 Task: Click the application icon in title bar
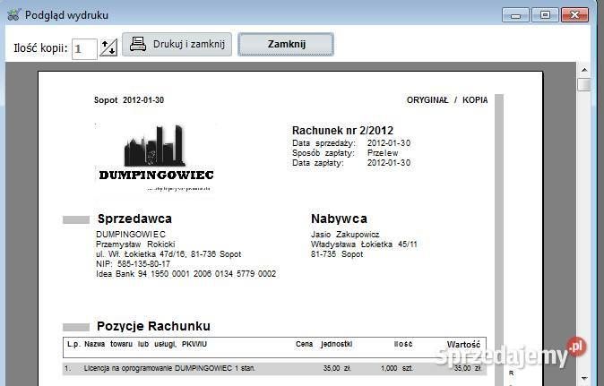(13, 15)
